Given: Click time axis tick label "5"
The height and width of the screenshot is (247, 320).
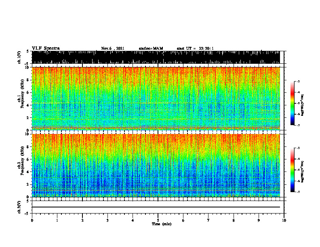Looking at the screenshot, I should (158, 220).
